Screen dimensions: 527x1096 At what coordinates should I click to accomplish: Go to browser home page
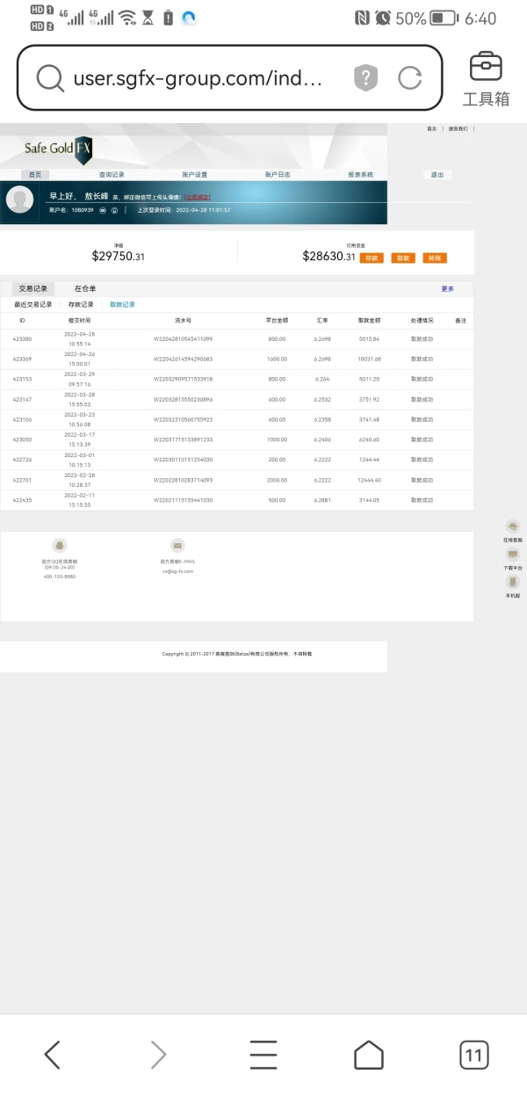pyautogui.click(x=369, y=1054)
